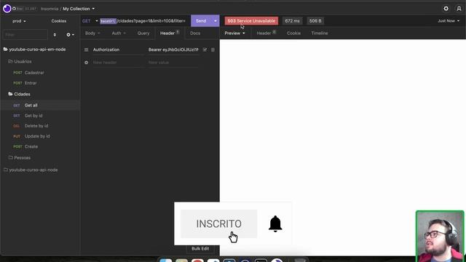466x262 pixels.
Task: Expand the Usuários folder
Action: pyautogui.click(x=20, y=61)
